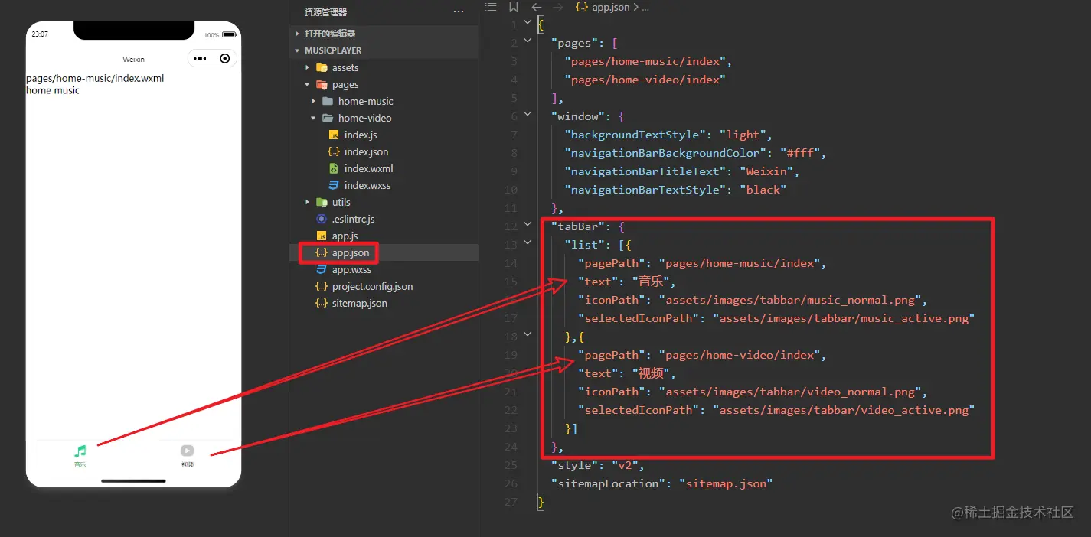Click the 资源管理器 panel title

[x=325, y=12]
